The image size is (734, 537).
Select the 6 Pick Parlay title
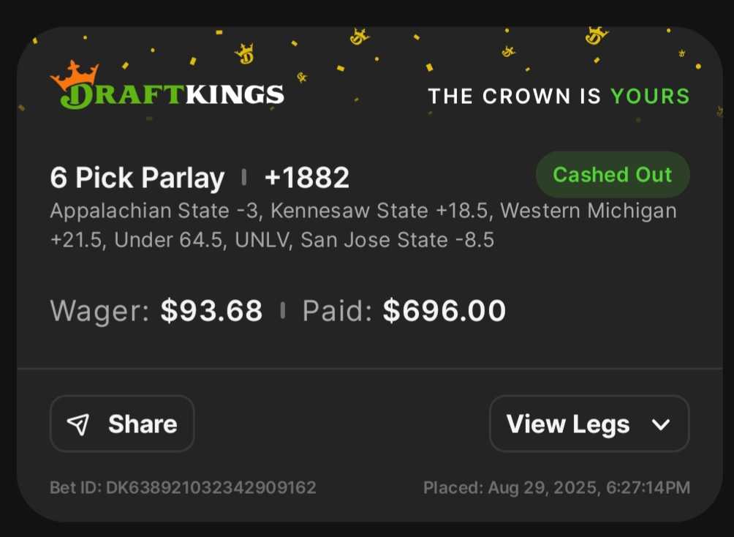[x=137, y=178]
